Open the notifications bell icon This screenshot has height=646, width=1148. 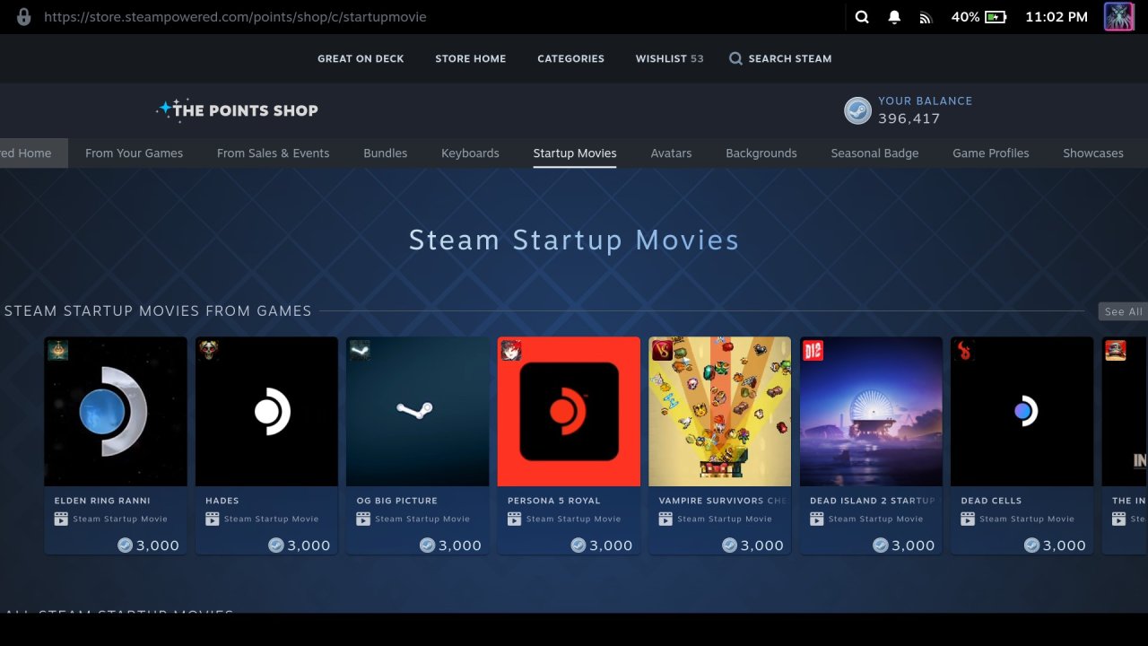(893, 16)
